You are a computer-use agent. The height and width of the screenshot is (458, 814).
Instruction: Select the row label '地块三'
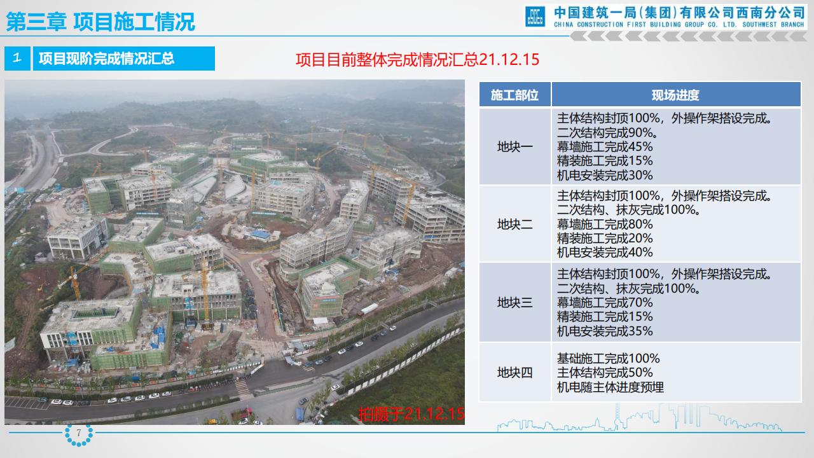[515, 302]
